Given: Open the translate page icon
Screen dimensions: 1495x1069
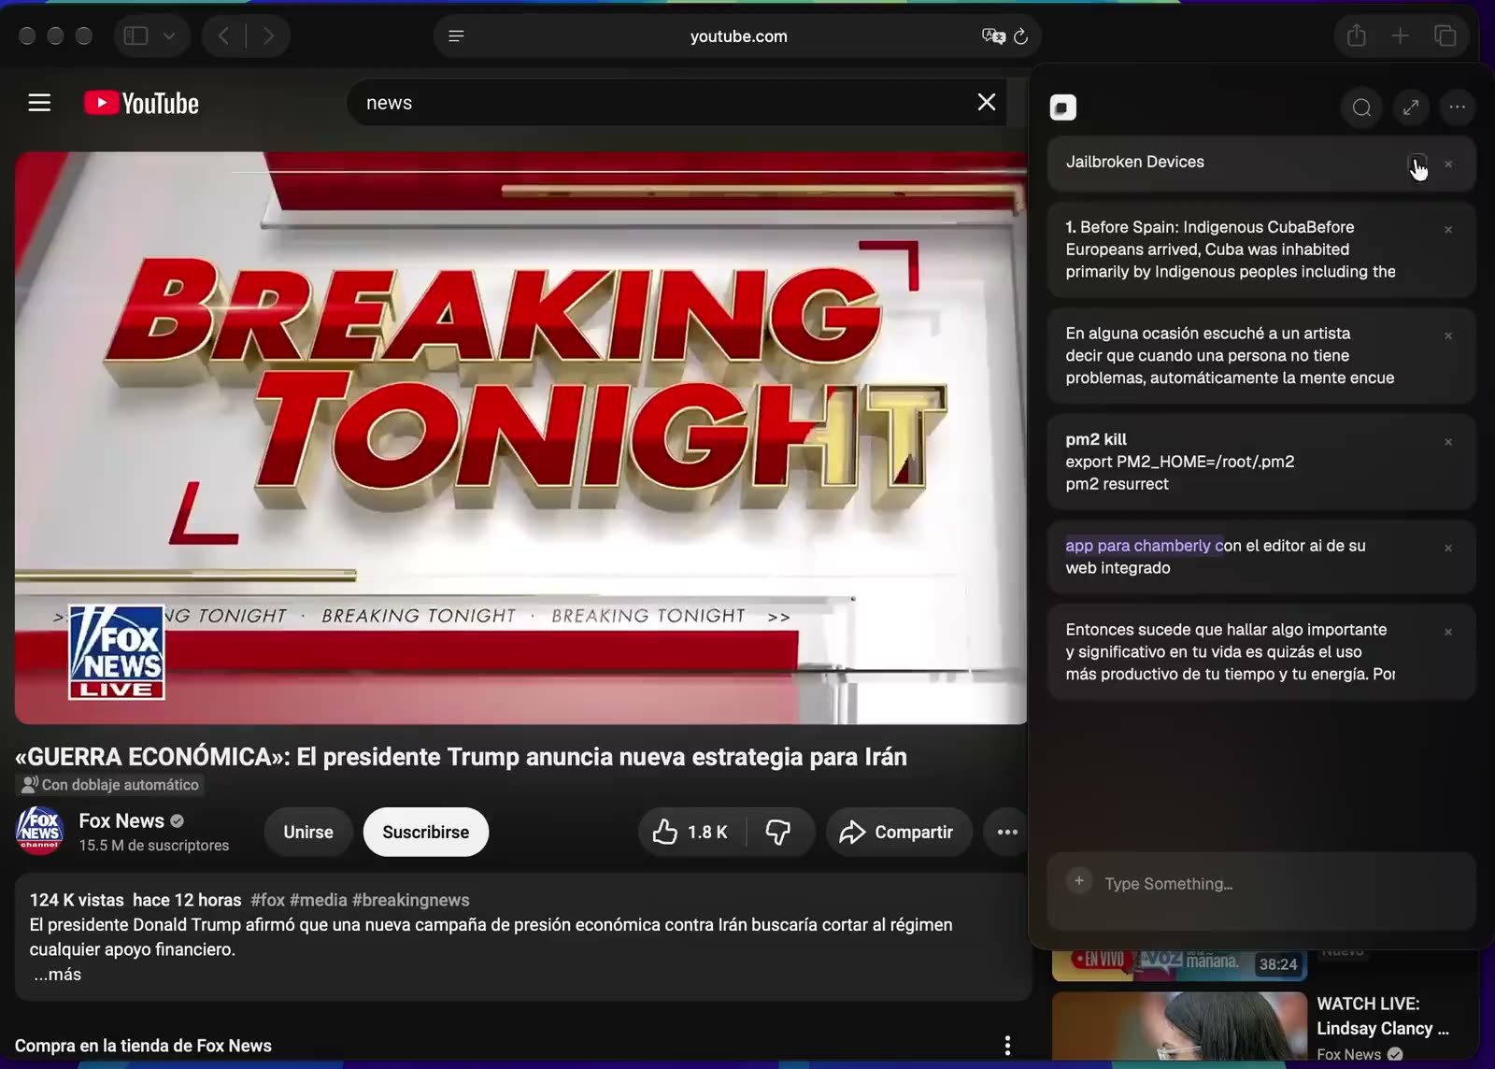Looking at the screenshot, I should [993, 36].
